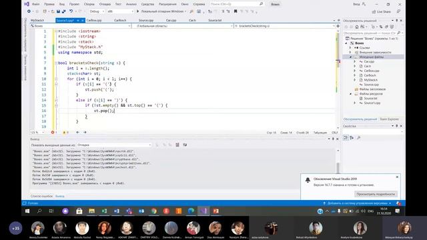Viewport: 427px width, 240px height.
Task: Click the categorized view icon in Properties panel
Action: click(346, 138)
